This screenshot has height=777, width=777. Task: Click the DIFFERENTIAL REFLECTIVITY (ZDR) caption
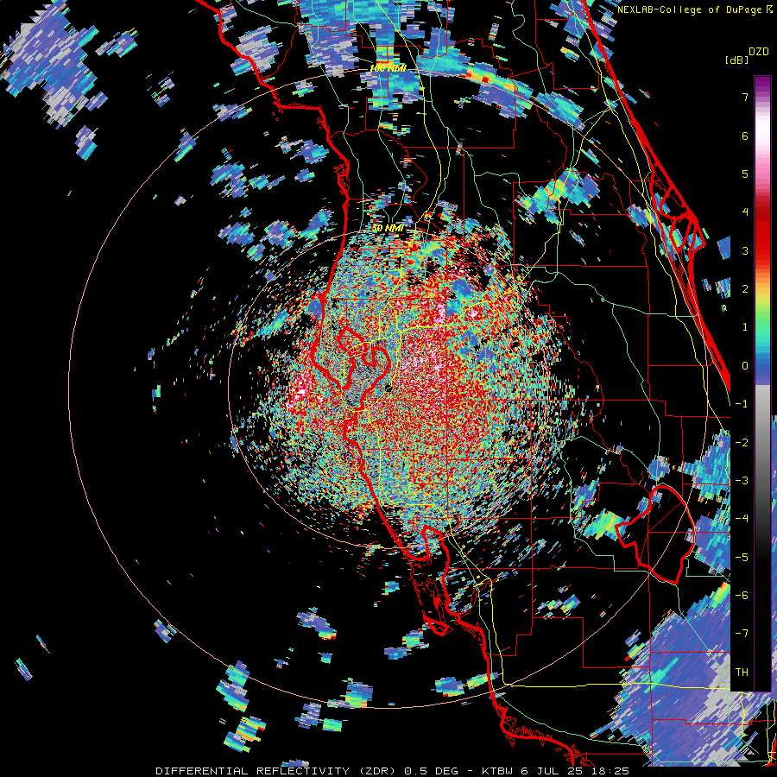[276, 771]
